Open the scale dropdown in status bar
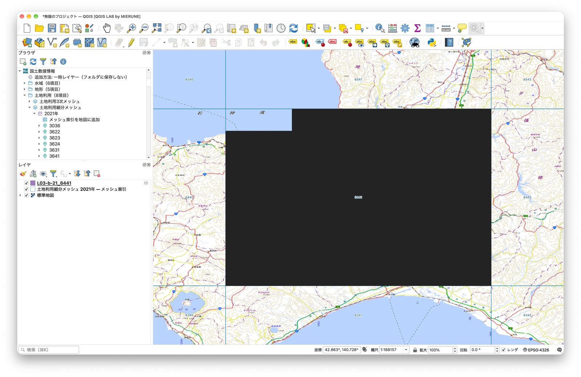The width and height of the screenshot is (581, 377). coord(406,350)
